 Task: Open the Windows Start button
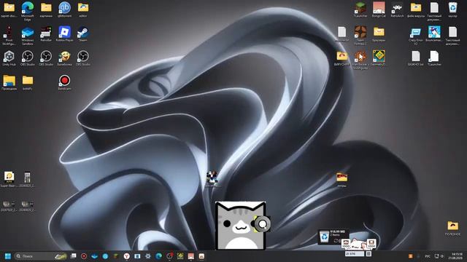click(8, 256)
